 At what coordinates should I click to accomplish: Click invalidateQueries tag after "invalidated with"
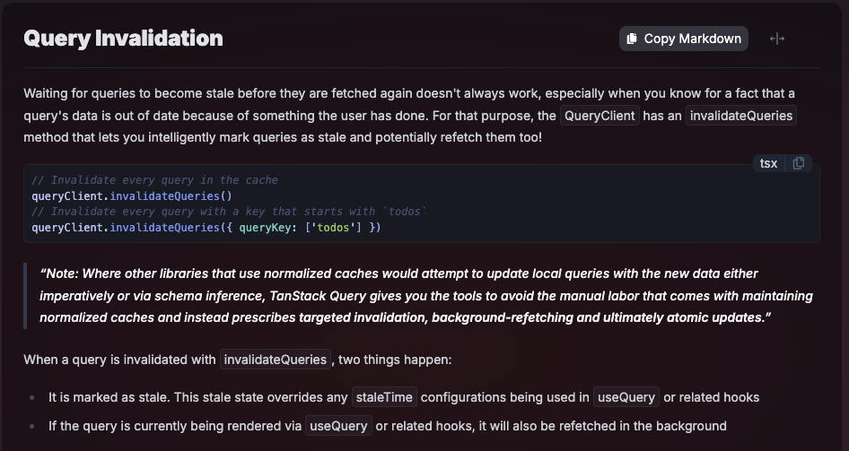coord(276,360)
